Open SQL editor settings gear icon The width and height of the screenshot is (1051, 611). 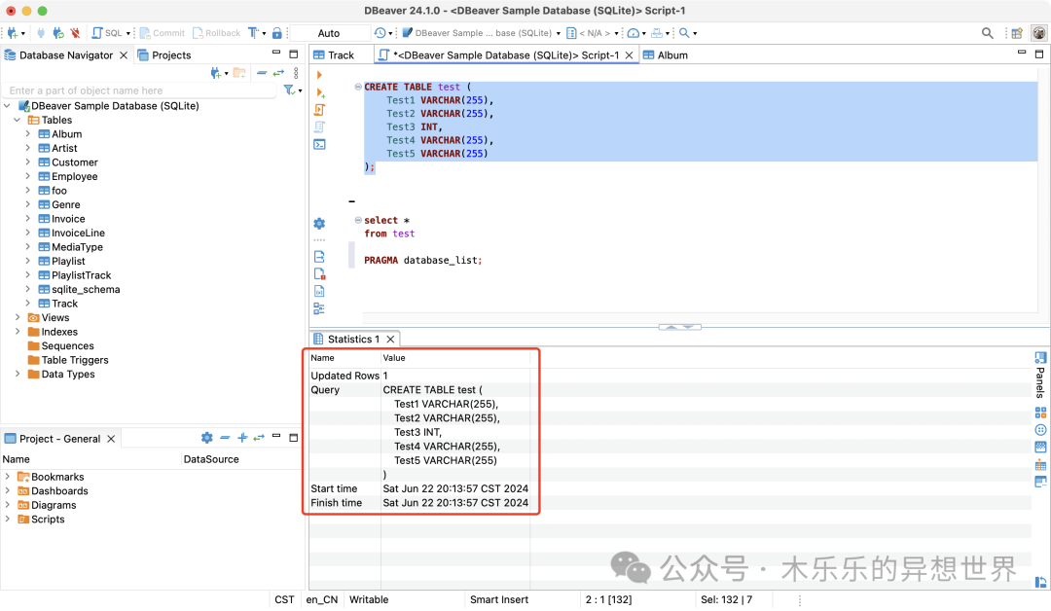click(x=319, y=223)
